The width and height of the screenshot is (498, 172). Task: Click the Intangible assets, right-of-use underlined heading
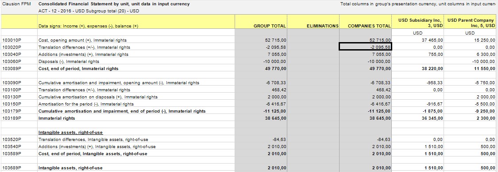tap(70, 132)
